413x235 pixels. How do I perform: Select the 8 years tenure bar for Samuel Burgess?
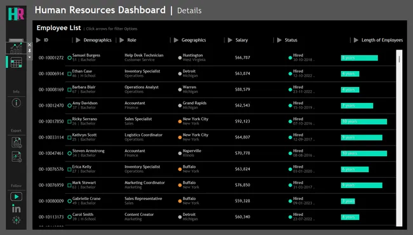pyautogui.click(x=359, y=58)
